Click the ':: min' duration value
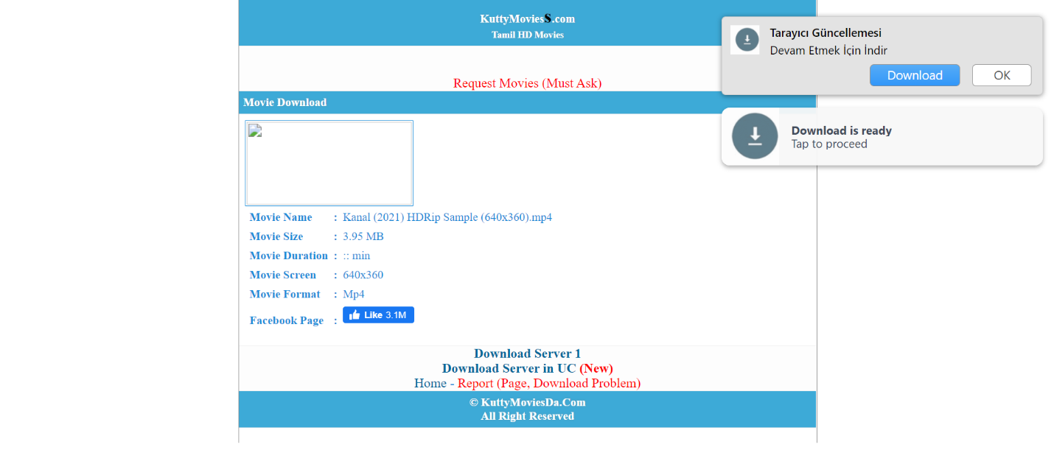 [357, 256]
